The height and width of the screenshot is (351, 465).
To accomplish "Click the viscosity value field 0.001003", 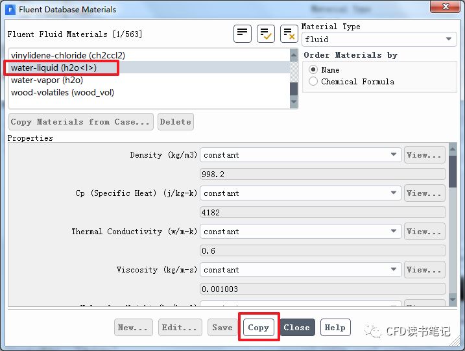I will pyautogui.click(x=323, y=289).
